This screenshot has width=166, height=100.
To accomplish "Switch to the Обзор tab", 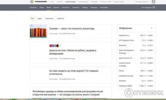I will click(x=42, y=7).
